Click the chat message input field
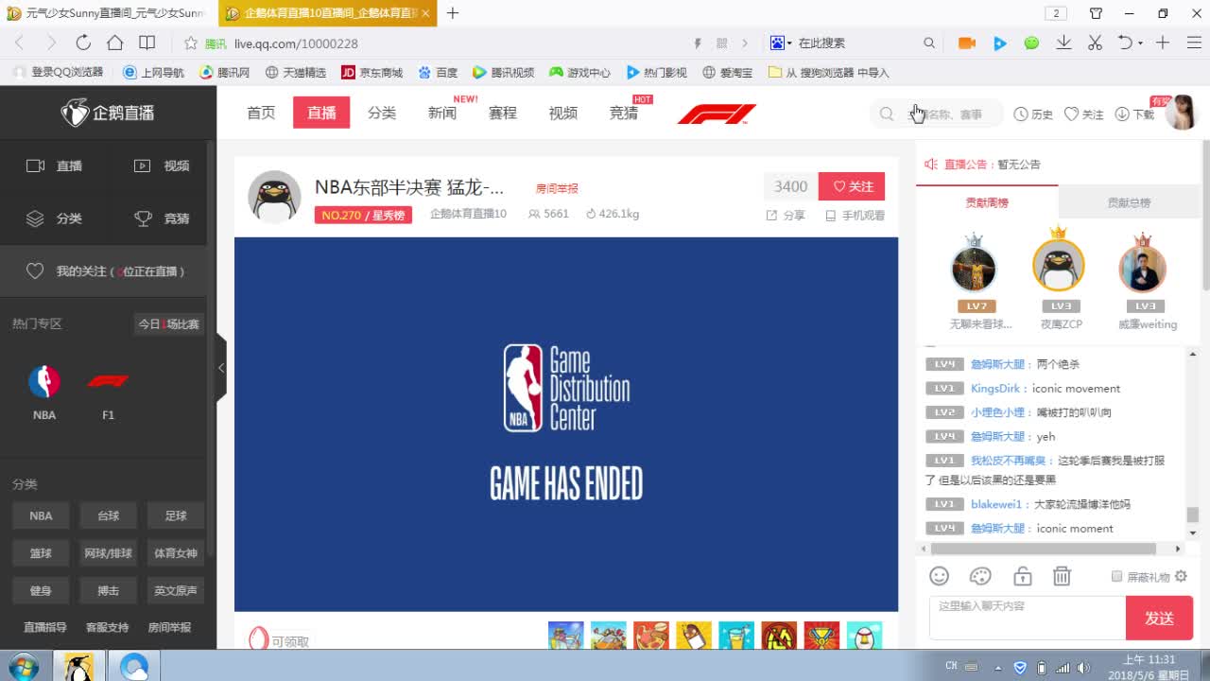Screen dimensions: 1210x681 click(1027, 618)
